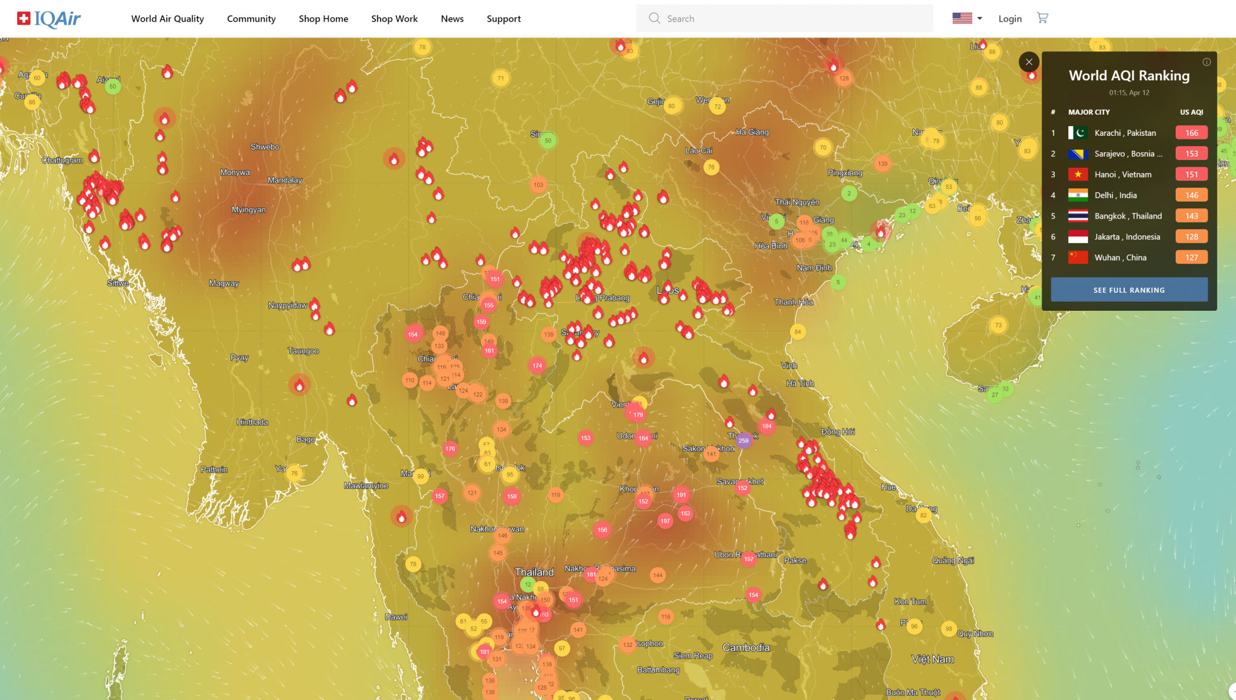Viewport: 1236px width, 700px height.
Task: Click the IQAir logo
Action: pos(49,19)
